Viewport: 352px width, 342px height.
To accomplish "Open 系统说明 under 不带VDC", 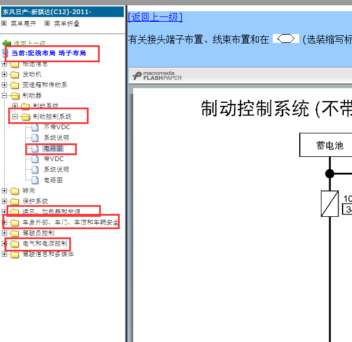I will pyautogui.click(x=56, y=138).
